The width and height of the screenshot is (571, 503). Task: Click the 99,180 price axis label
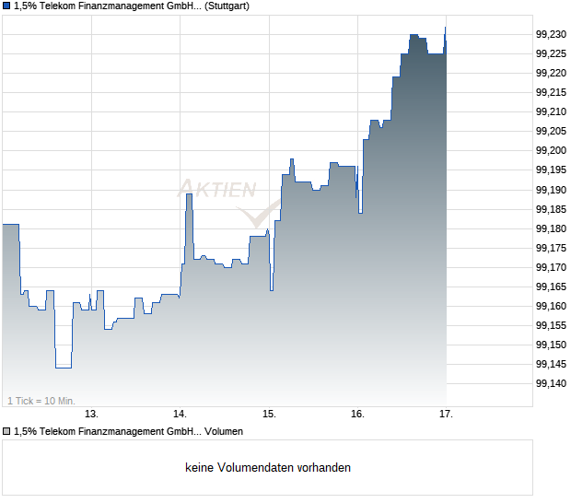551,228
